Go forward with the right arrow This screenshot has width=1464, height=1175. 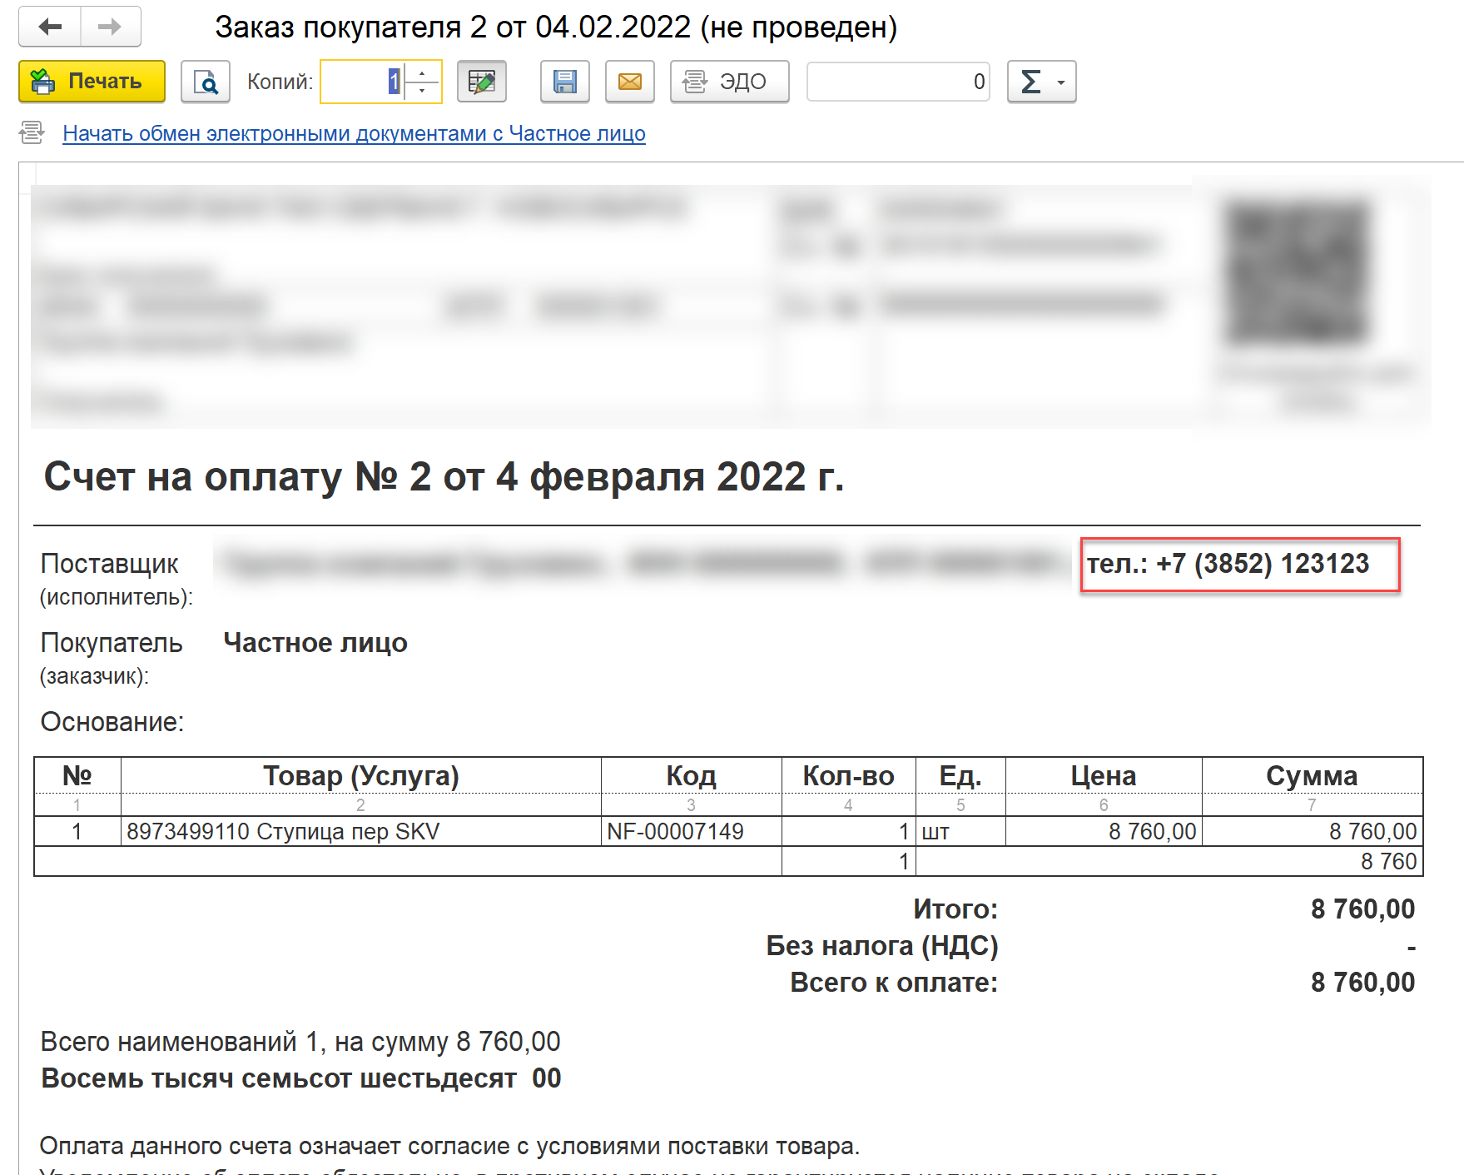[110, 27]
